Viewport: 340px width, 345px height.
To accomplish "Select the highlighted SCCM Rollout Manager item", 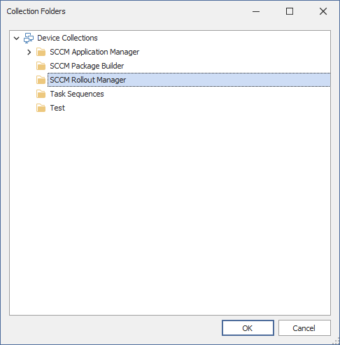I will pyautogui.click(x=189, y=80).
